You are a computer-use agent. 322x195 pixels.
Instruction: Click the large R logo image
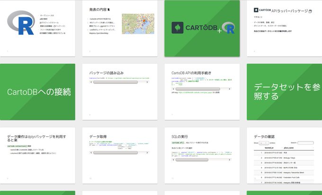coord(21,23)
